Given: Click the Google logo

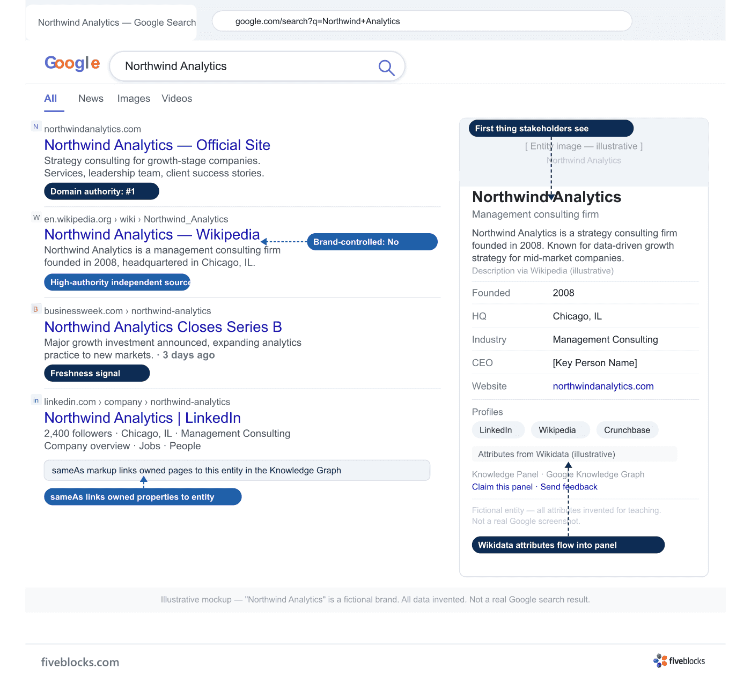Looking at the screenshot, I should (72, 63).
